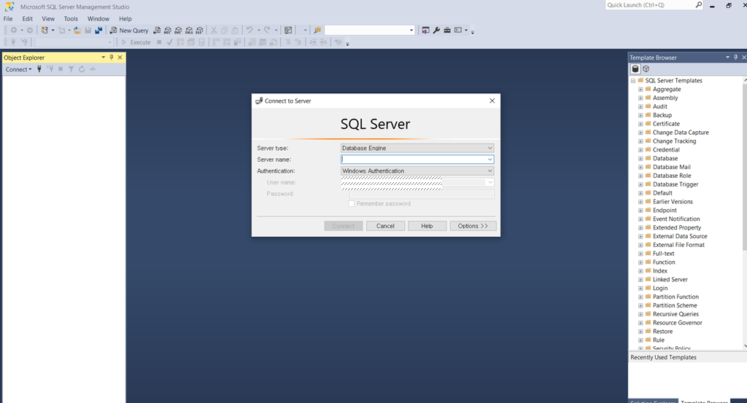
Task: Expand the Aggregate templates folder
Action: (640, 90)
